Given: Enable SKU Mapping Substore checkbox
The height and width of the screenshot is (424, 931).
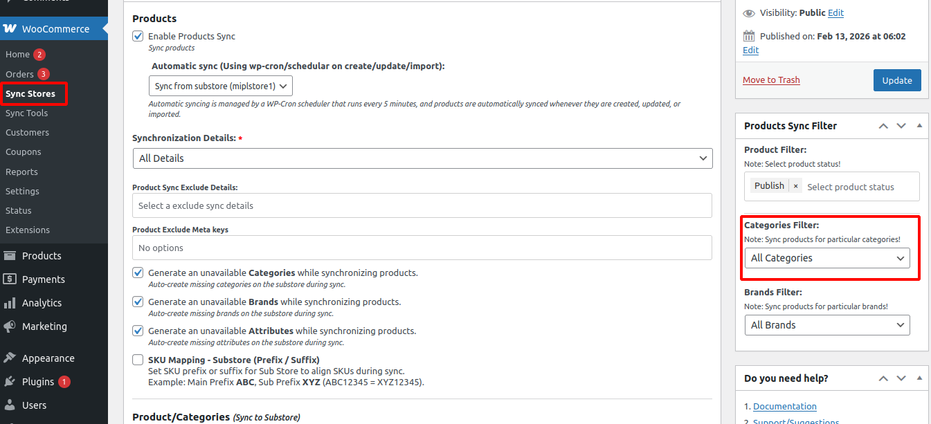Looking at the screenshot, I should pos(138,360).
